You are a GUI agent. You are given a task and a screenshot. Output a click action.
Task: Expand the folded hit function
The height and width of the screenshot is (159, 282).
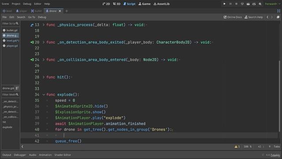(x=44, y=77)
